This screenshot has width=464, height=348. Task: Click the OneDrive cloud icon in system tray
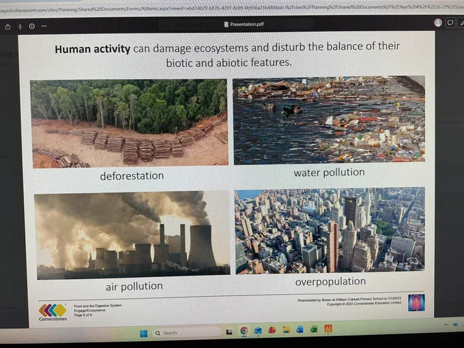pos(456,325)
